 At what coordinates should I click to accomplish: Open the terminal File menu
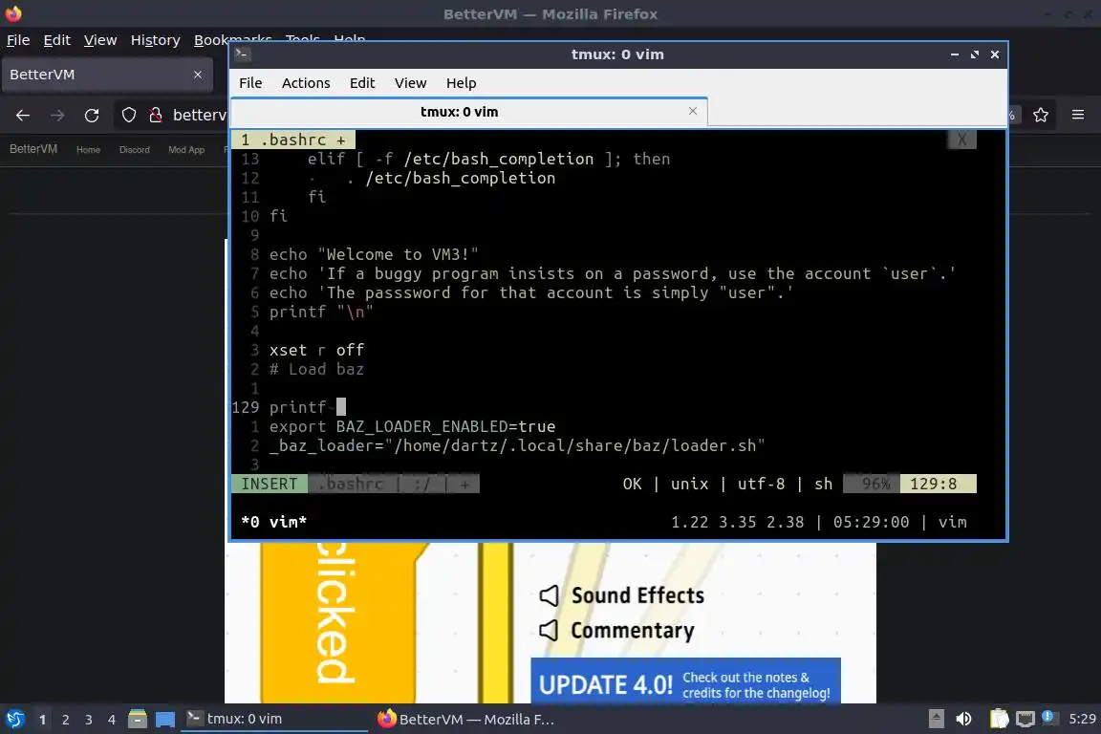pos(250,83)
